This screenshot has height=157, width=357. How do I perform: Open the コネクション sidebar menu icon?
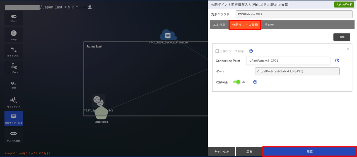point(14,52)
